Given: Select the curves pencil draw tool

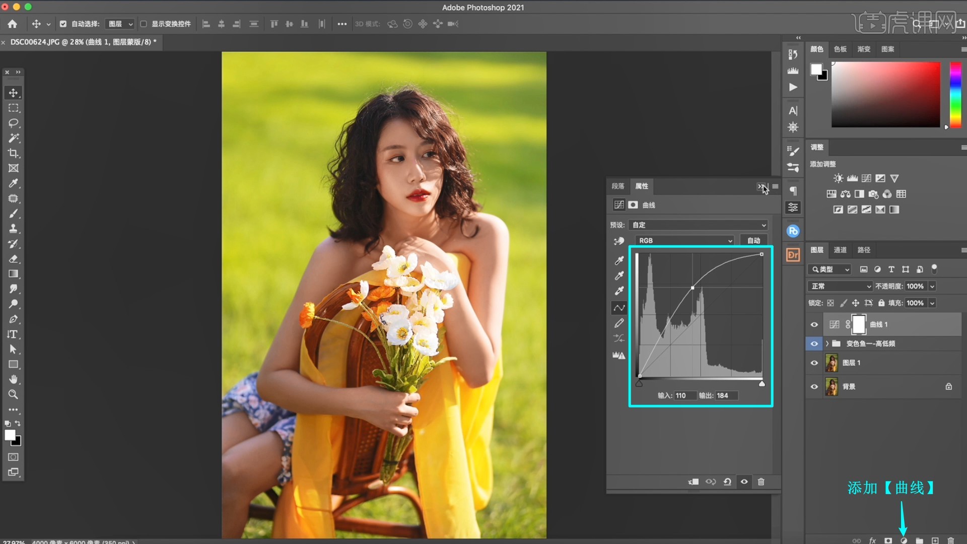Looking at the screenshot, I should click(x=619, y=323).
